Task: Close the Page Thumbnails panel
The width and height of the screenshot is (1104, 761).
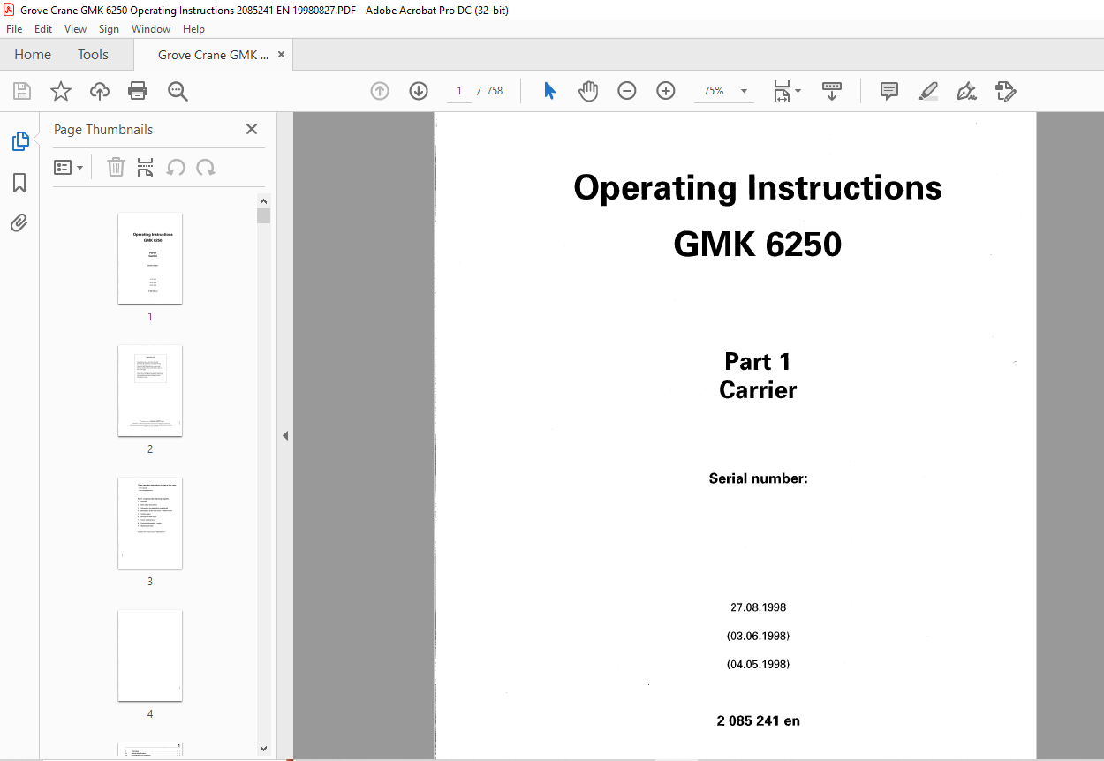Action: coord(252,129)
